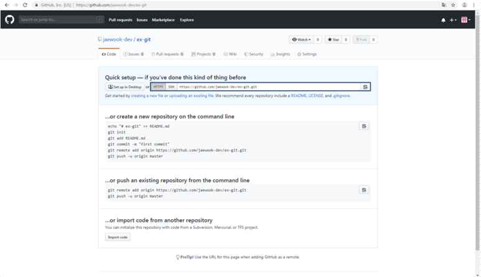Image resolution: width=481 pixels, height=277 pixels.
Task: Copy the push existing repository commands
Action: pos(364,190)
